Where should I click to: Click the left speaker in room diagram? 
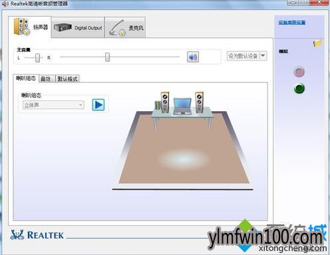(164, 102)
